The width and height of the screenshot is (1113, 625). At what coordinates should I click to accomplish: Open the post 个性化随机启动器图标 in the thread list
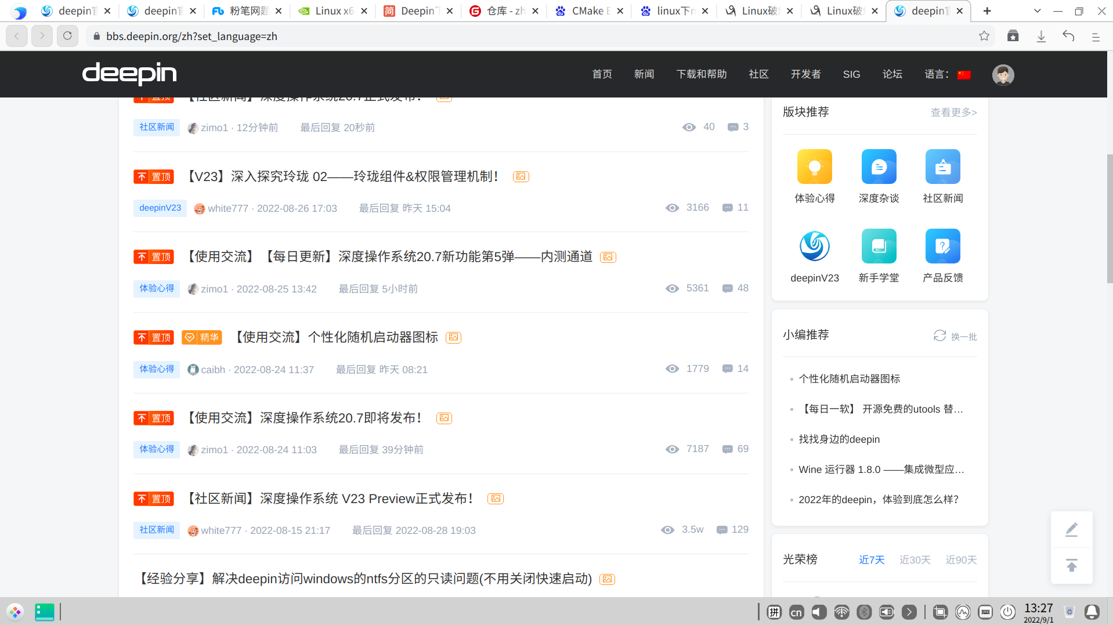pyautogui.click(x=337, y=337)
